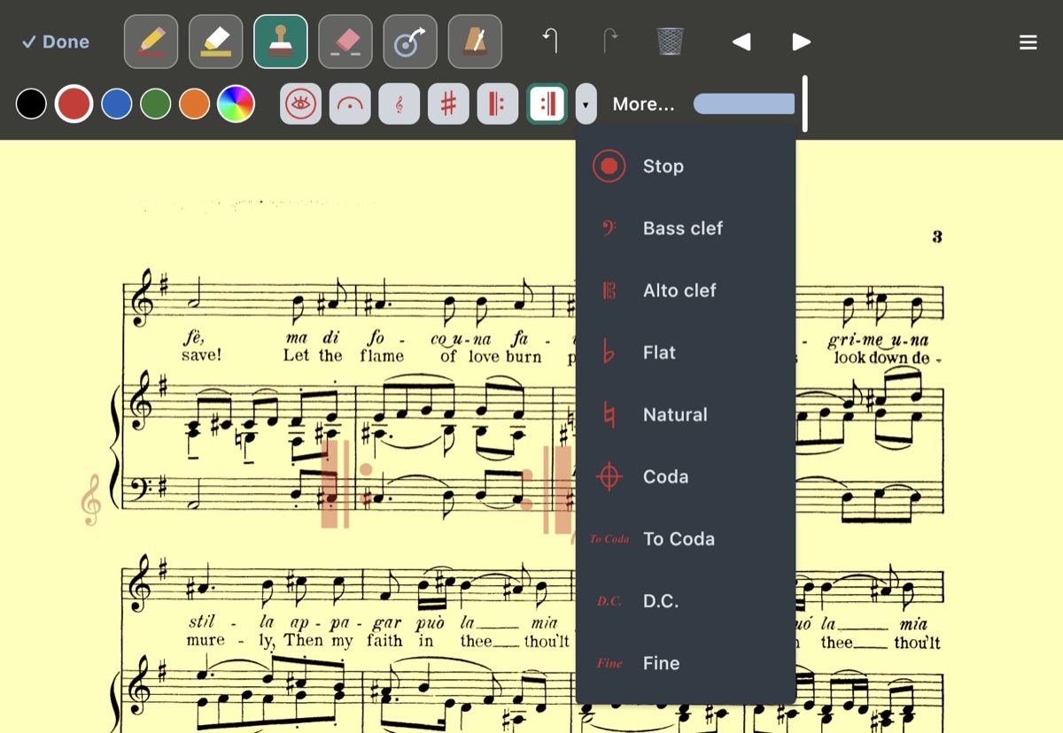
Task: Select Alto clef stamp from list
Action: [686, 290]
